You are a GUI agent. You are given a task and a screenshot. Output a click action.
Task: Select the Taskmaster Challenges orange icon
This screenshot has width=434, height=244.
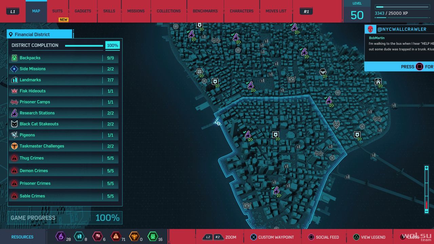click(x=14, y=146)
